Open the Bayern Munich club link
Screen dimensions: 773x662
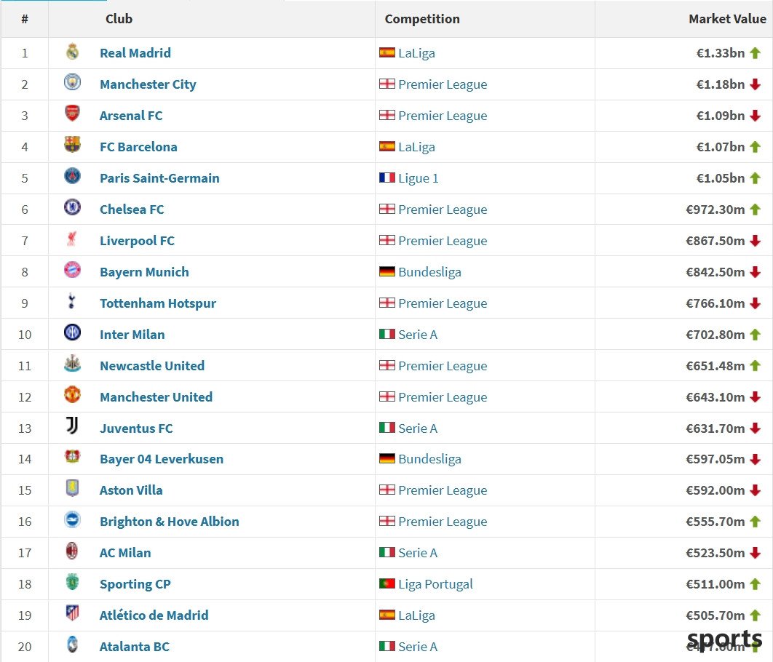[144, 272]
